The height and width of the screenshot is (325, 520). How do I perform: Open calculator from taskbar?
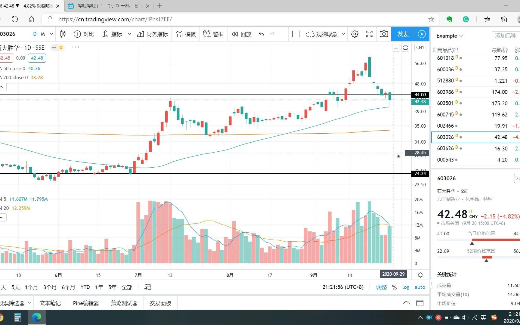pos(18,317)
